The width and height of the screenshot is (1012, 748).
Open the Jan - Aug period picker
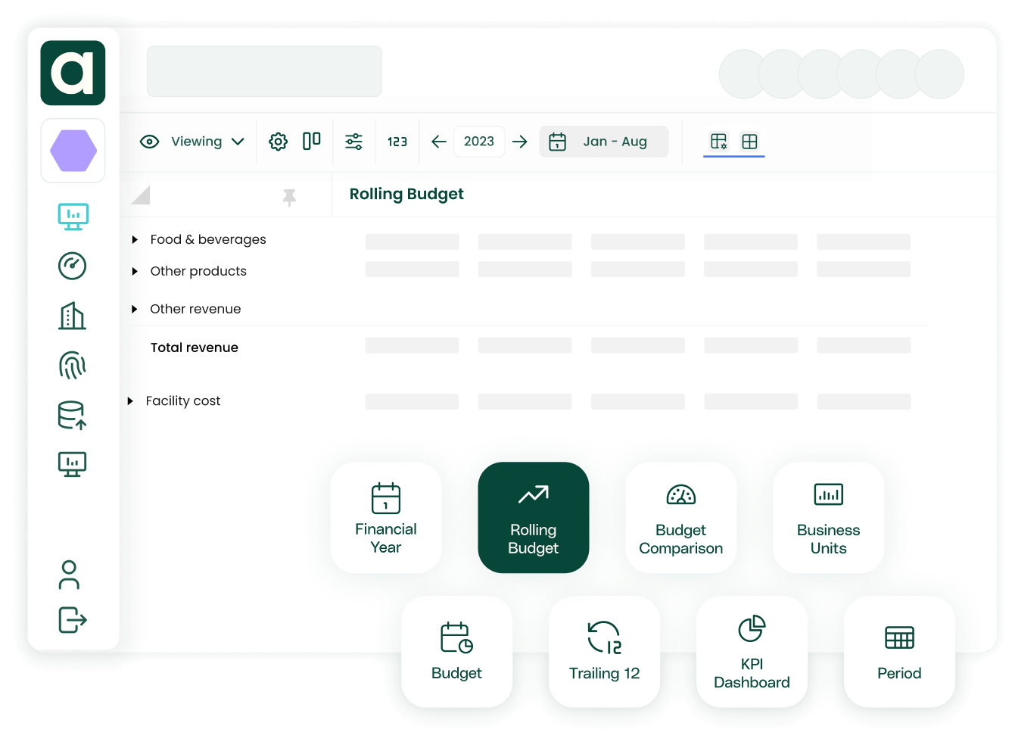pos(603,142)
